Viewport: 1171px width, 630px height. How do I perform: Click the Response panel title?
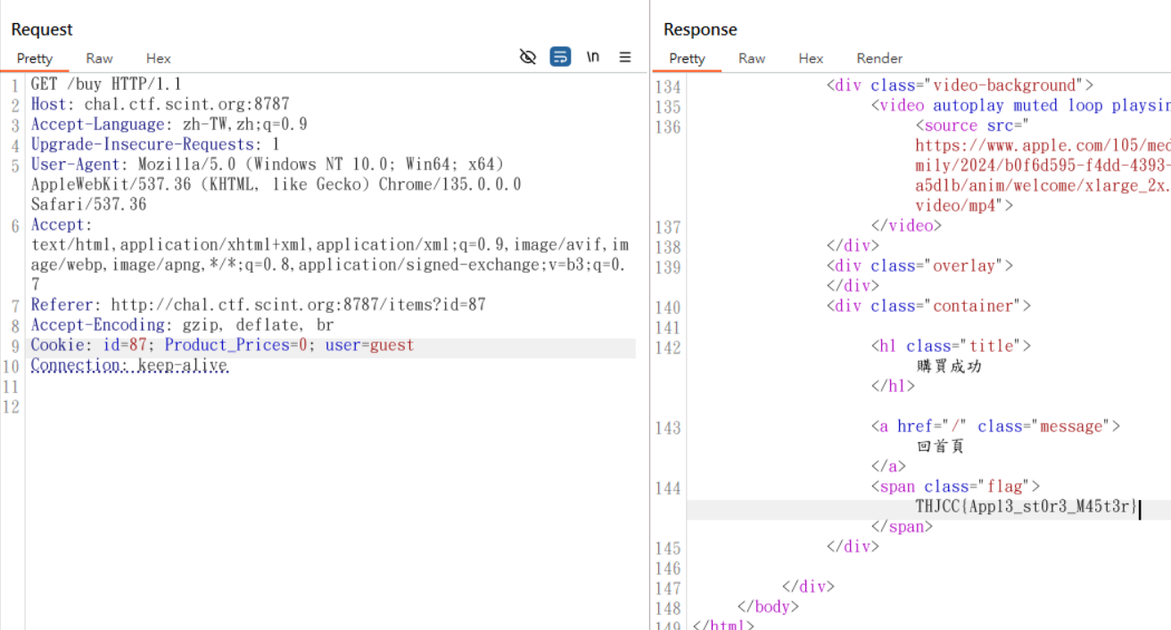coord(700,29)
